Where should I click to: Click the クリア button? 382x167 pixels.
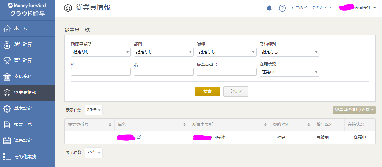coord(235,92)
